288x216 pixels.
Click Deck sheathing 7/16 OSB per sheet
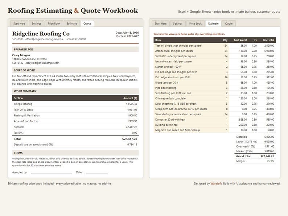(x=176, y=104)
